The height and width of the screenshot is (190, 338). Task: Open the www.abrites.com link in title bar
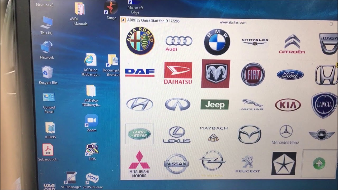(x=233, y=22)
